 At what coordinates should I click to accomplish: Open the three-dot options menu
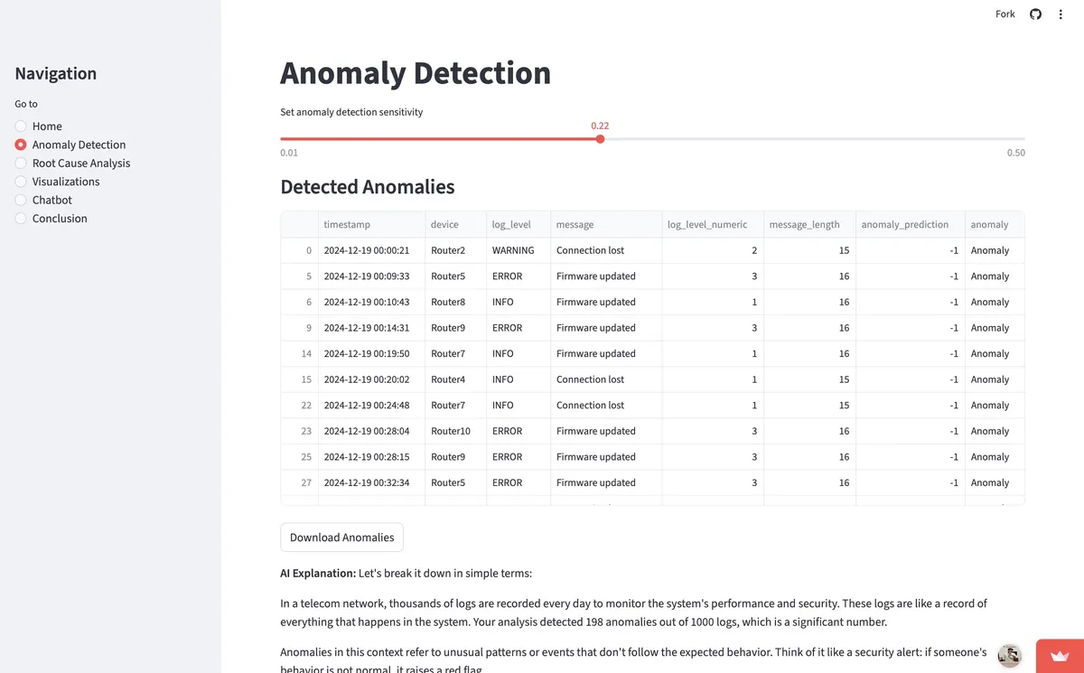click(1060, 14)
